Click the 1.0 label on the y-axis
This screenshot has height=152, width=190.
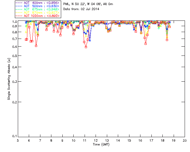pyautogui.click(x=15, y=22)
